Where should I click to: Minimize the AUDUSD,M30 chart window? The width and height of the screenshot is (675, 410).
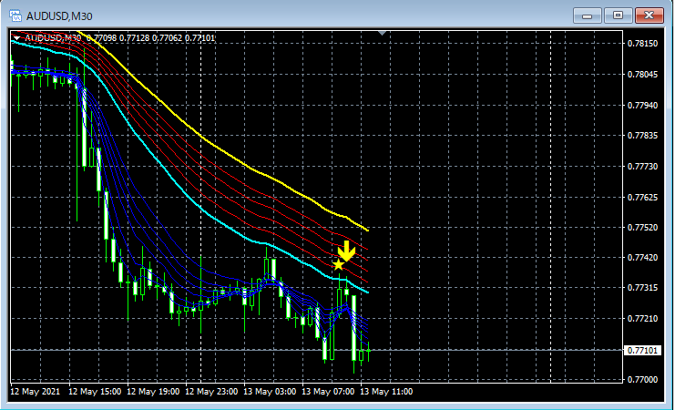tap(587, 15)
